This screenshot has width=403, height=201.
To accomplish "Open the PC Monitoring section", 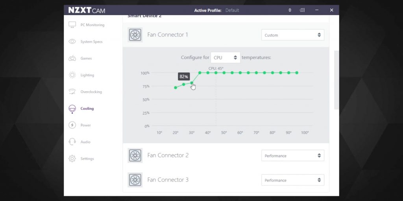I will point(92,25).
